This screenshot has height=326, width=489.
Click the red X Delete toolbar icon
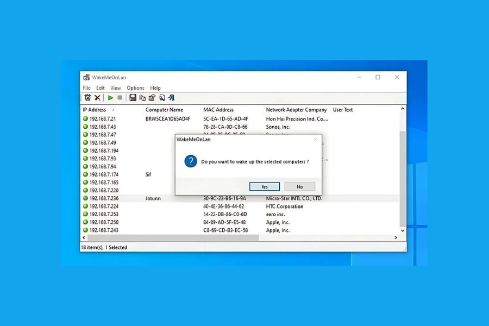tap(97, 98)
